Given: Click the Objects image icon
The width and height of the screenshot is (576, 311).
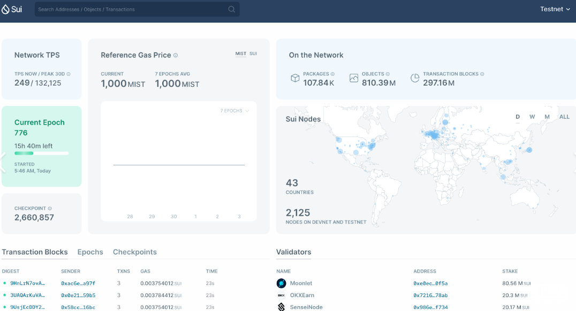Looking at the screenshot, I should coord(354,78).
